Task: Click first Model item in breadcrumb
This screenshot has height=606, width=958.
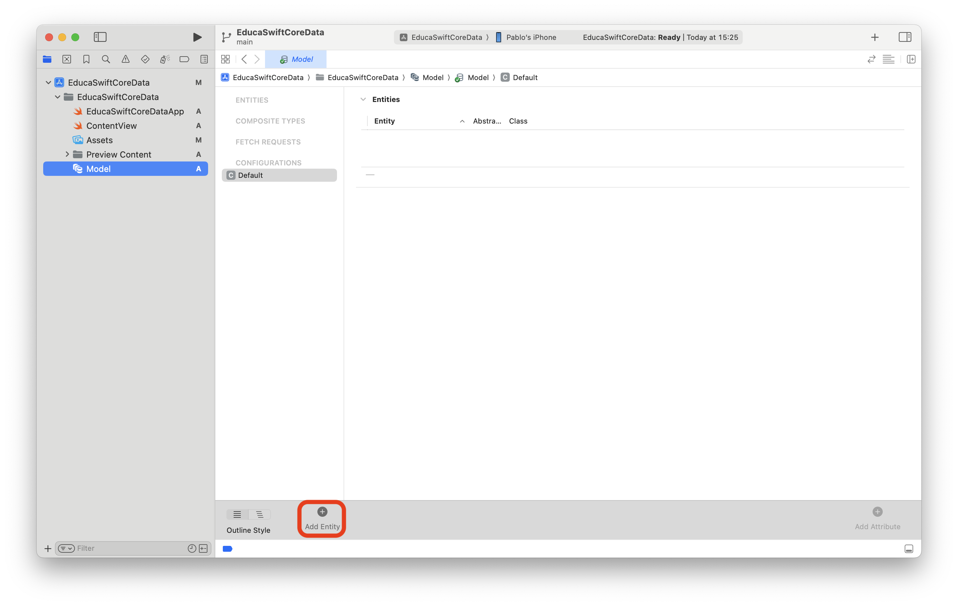Action: (427, 77)
